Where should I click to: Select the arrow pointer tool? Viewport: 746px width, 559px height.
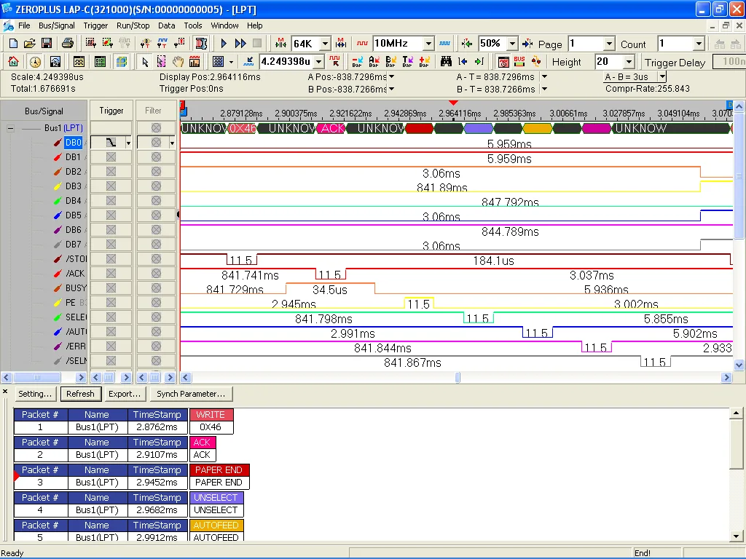[145, 62]
